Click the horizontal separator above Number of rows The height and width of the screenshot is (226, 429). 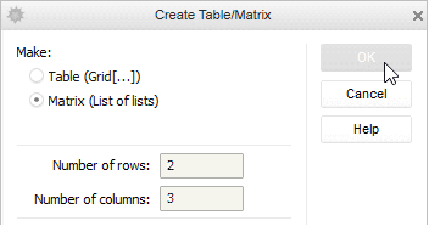pos(154,145)
